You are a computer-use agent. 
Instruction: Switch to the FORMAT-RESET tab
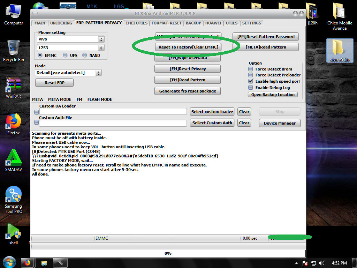click(x=166, y=23)
